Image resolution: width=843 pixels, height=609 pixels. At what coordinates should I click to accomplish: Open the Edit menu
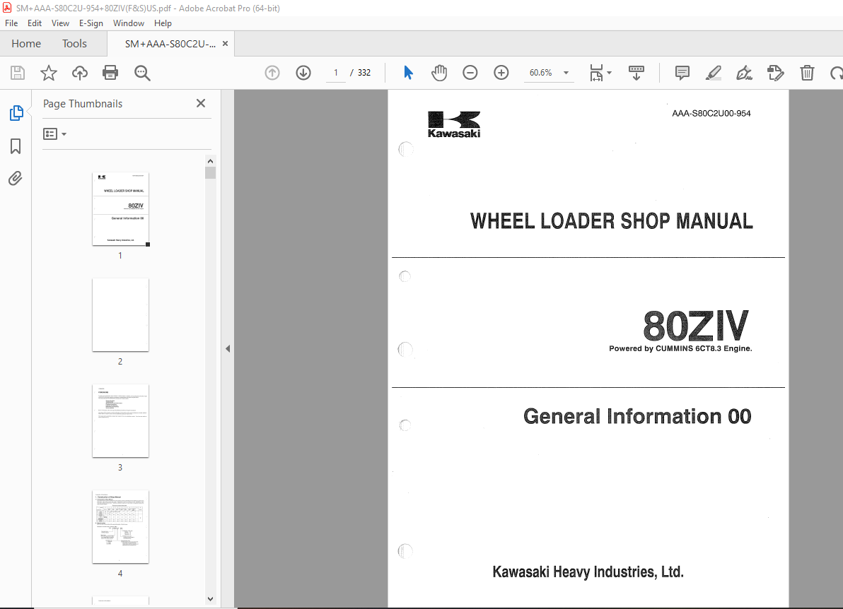tap(35, 23)
